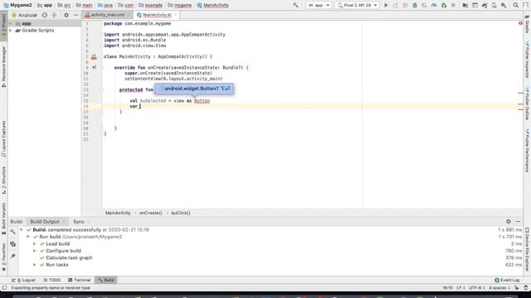
Task: Collapse the Run build node
Action: [x=28, y=237]
